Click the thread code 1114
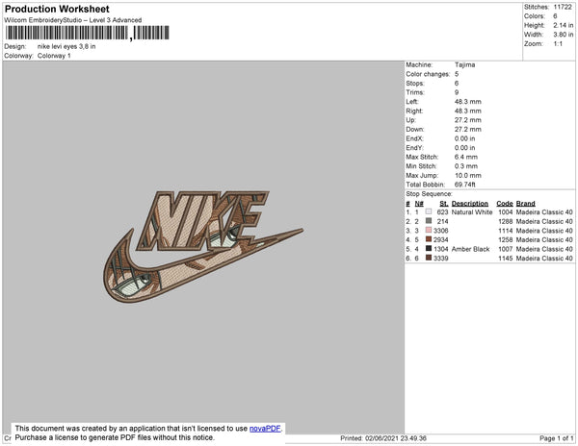The image size is (578, 446). 506,231
